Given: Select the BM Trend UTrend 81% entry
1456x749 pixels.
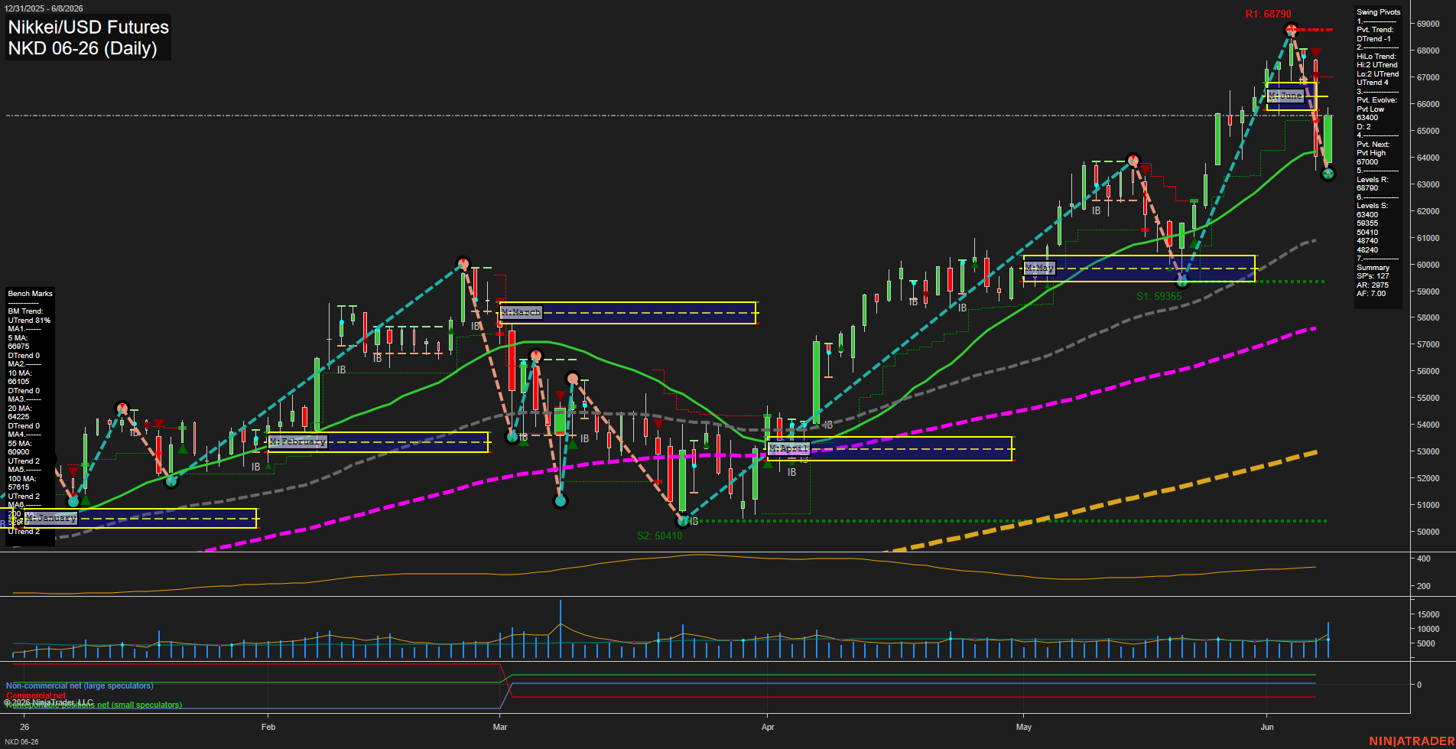Looking at the screenshot, I should (29, 316).
